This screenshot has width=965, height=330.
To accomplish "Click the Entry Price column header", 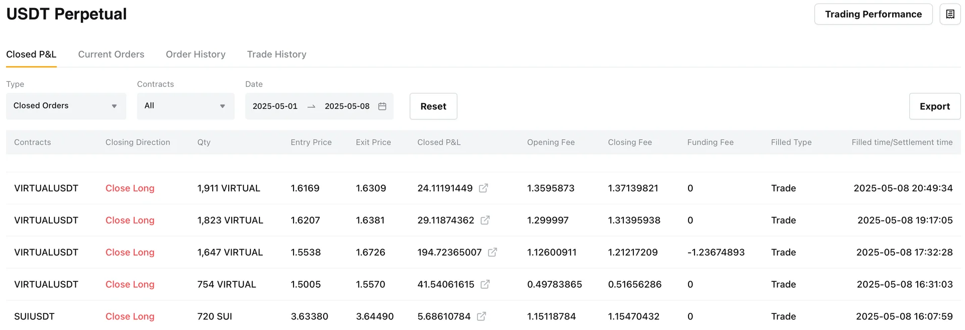I will (311, 142).
